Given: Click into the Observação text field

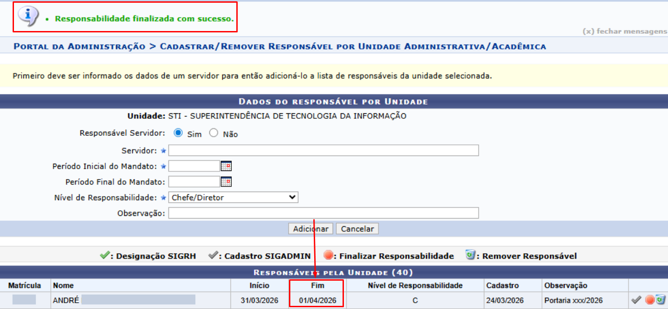Looking at the screenshot, I should (323, 213).
